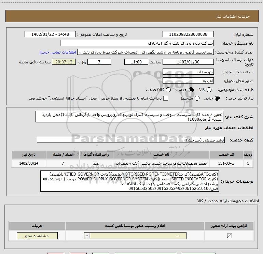
Task: Click the deadline time field 11:00
Action: 136,62
